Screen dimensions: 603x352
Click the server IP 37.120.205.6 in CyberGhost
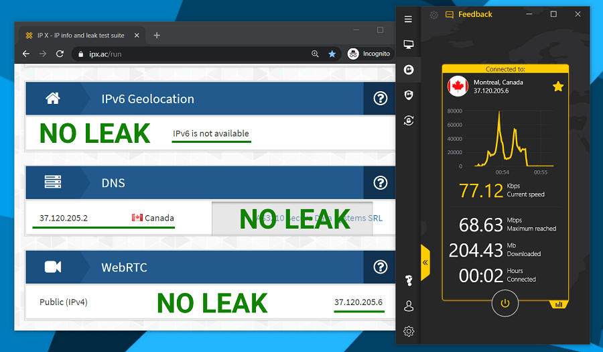pos(491,91)
